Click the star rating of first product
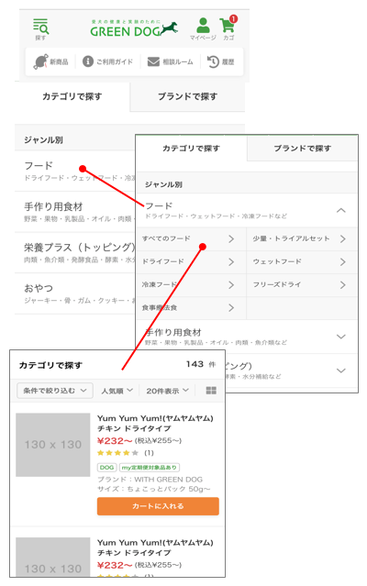 [117, 453]
